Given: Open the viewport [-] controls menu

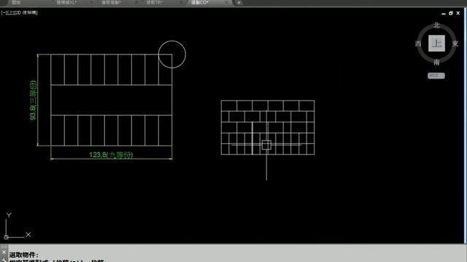Looking at the screenshot, I should coord(3,12).
